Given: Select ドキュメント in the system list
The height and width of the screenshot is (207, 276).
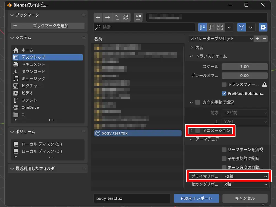Looking at the screenshot, I should pos(33,64).
